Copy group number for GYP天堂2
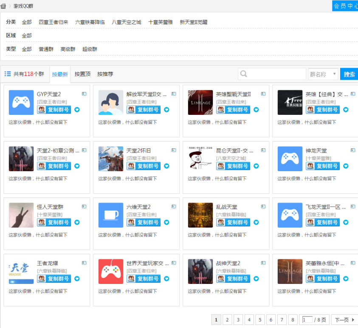The width and height of the screenshot is (358, 328). tap(54, 110)
